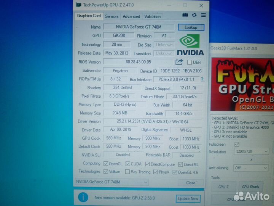
Task: Launch GPU Shark from FurMark tools
Action: [250, 187]
